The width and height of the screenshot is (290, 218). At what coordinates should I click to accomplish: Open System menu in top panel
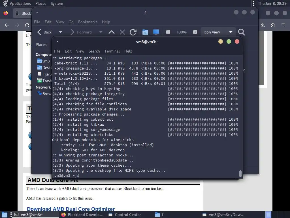(x=57, y=3)
